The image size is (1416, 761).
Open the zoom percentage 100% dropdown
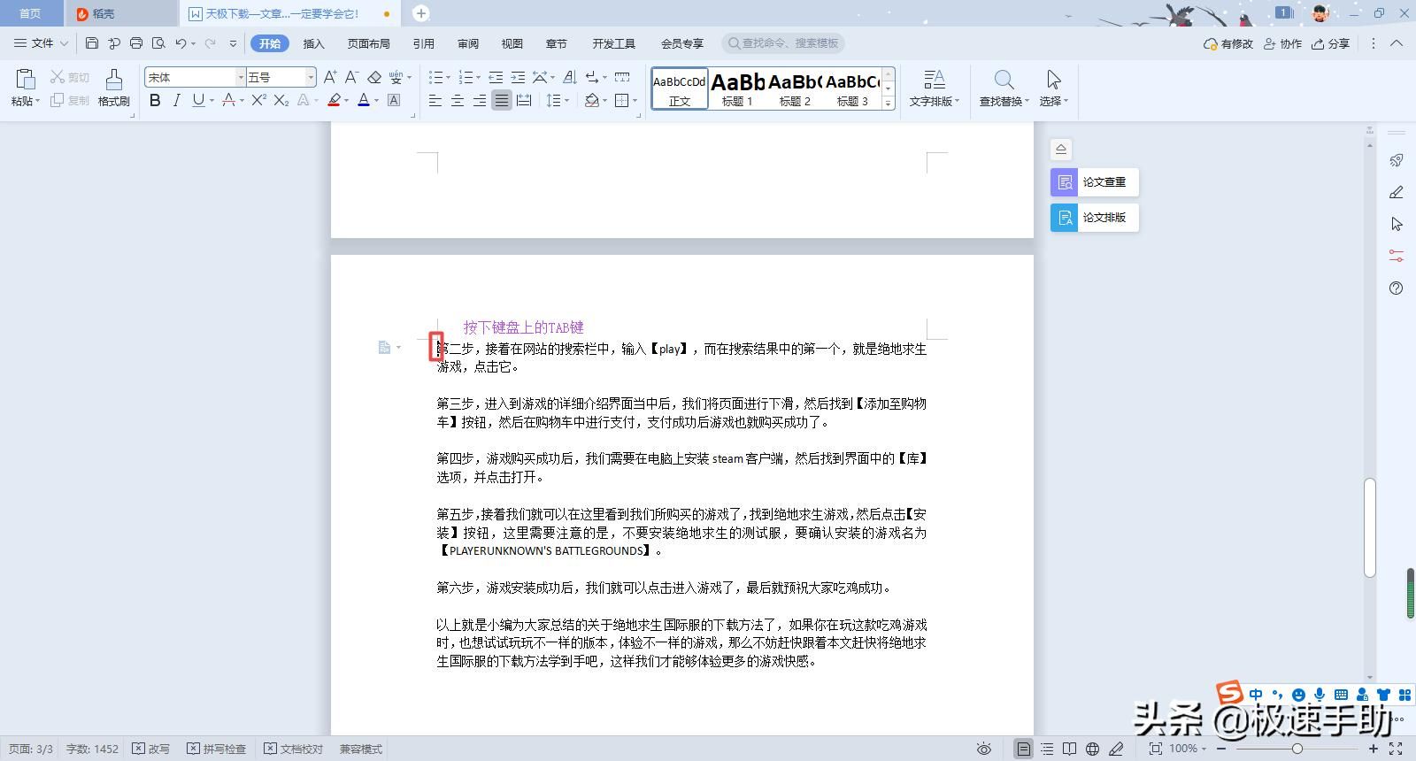pos(1188,749)
